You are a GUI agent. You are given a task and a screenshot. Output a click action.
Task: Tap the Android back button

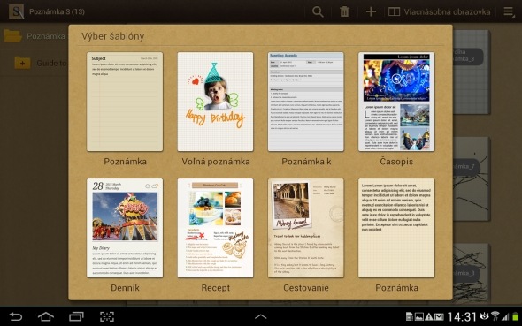[16, 316]
